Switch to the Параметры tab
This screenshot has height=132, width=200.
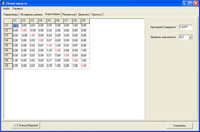[11, 14]
